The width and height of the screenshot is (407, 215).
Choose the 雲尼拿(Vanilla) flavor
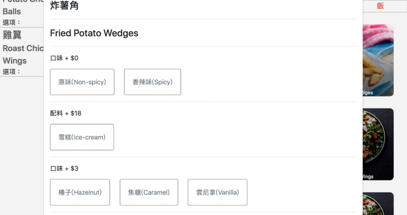coord(217,192)
